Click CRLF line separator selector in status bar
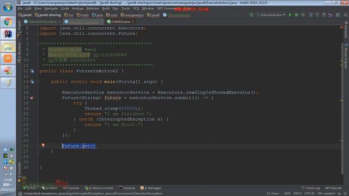 tap(297, 193)
